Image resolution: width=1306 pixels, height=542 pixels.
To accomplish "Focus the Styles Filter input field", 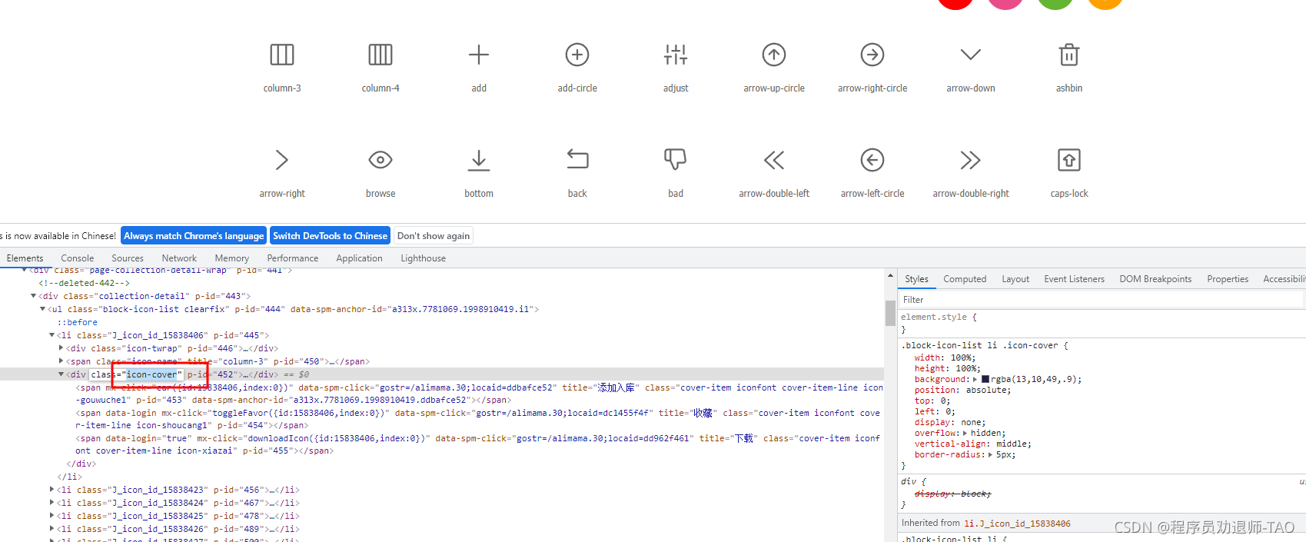I will [x=1102, y=300].
